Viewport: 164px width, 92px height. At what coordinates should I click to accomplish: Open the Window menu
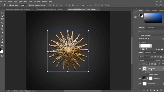point(44,2)
